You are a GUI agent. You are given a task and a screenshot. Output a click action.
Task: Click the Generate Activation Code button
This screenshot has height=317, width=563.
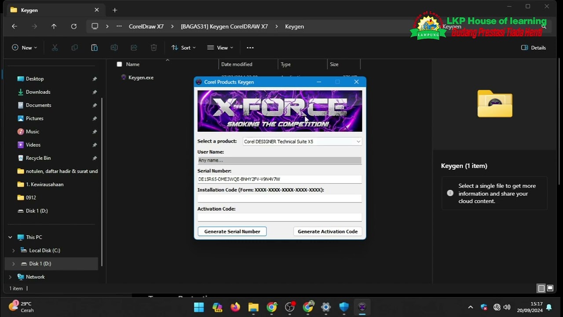point(328,232)
